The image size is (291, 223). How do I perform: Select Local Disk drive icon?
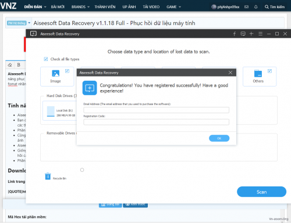[51, 111]
